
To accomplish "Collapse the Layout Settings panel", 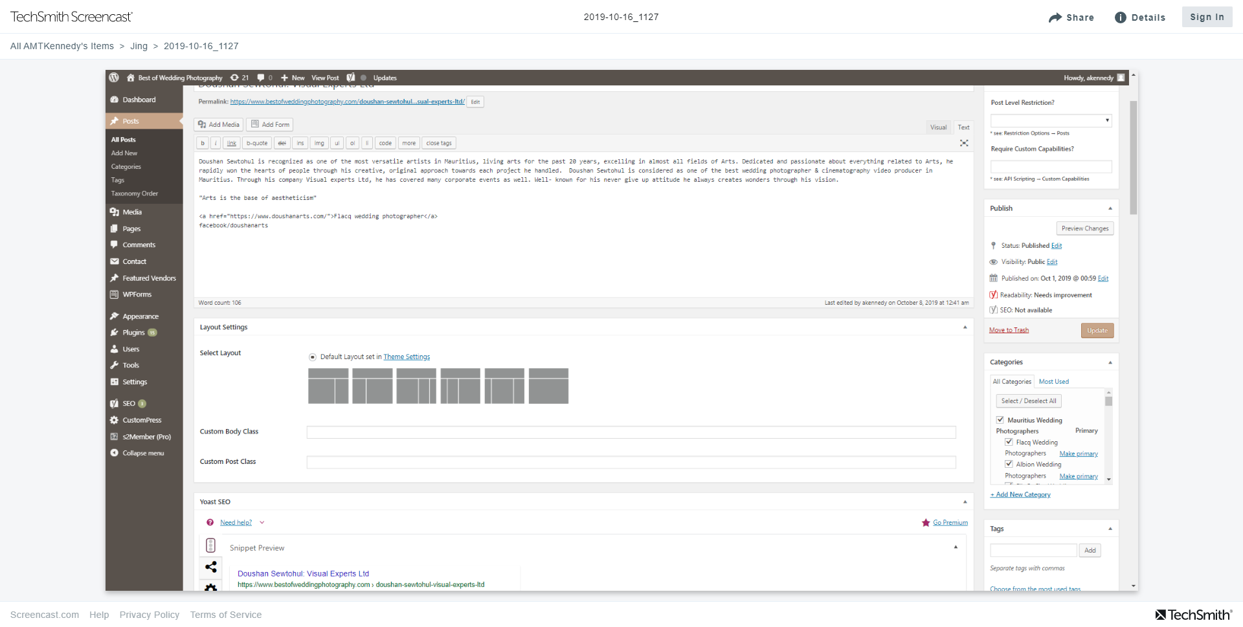I will coord(965,327).
